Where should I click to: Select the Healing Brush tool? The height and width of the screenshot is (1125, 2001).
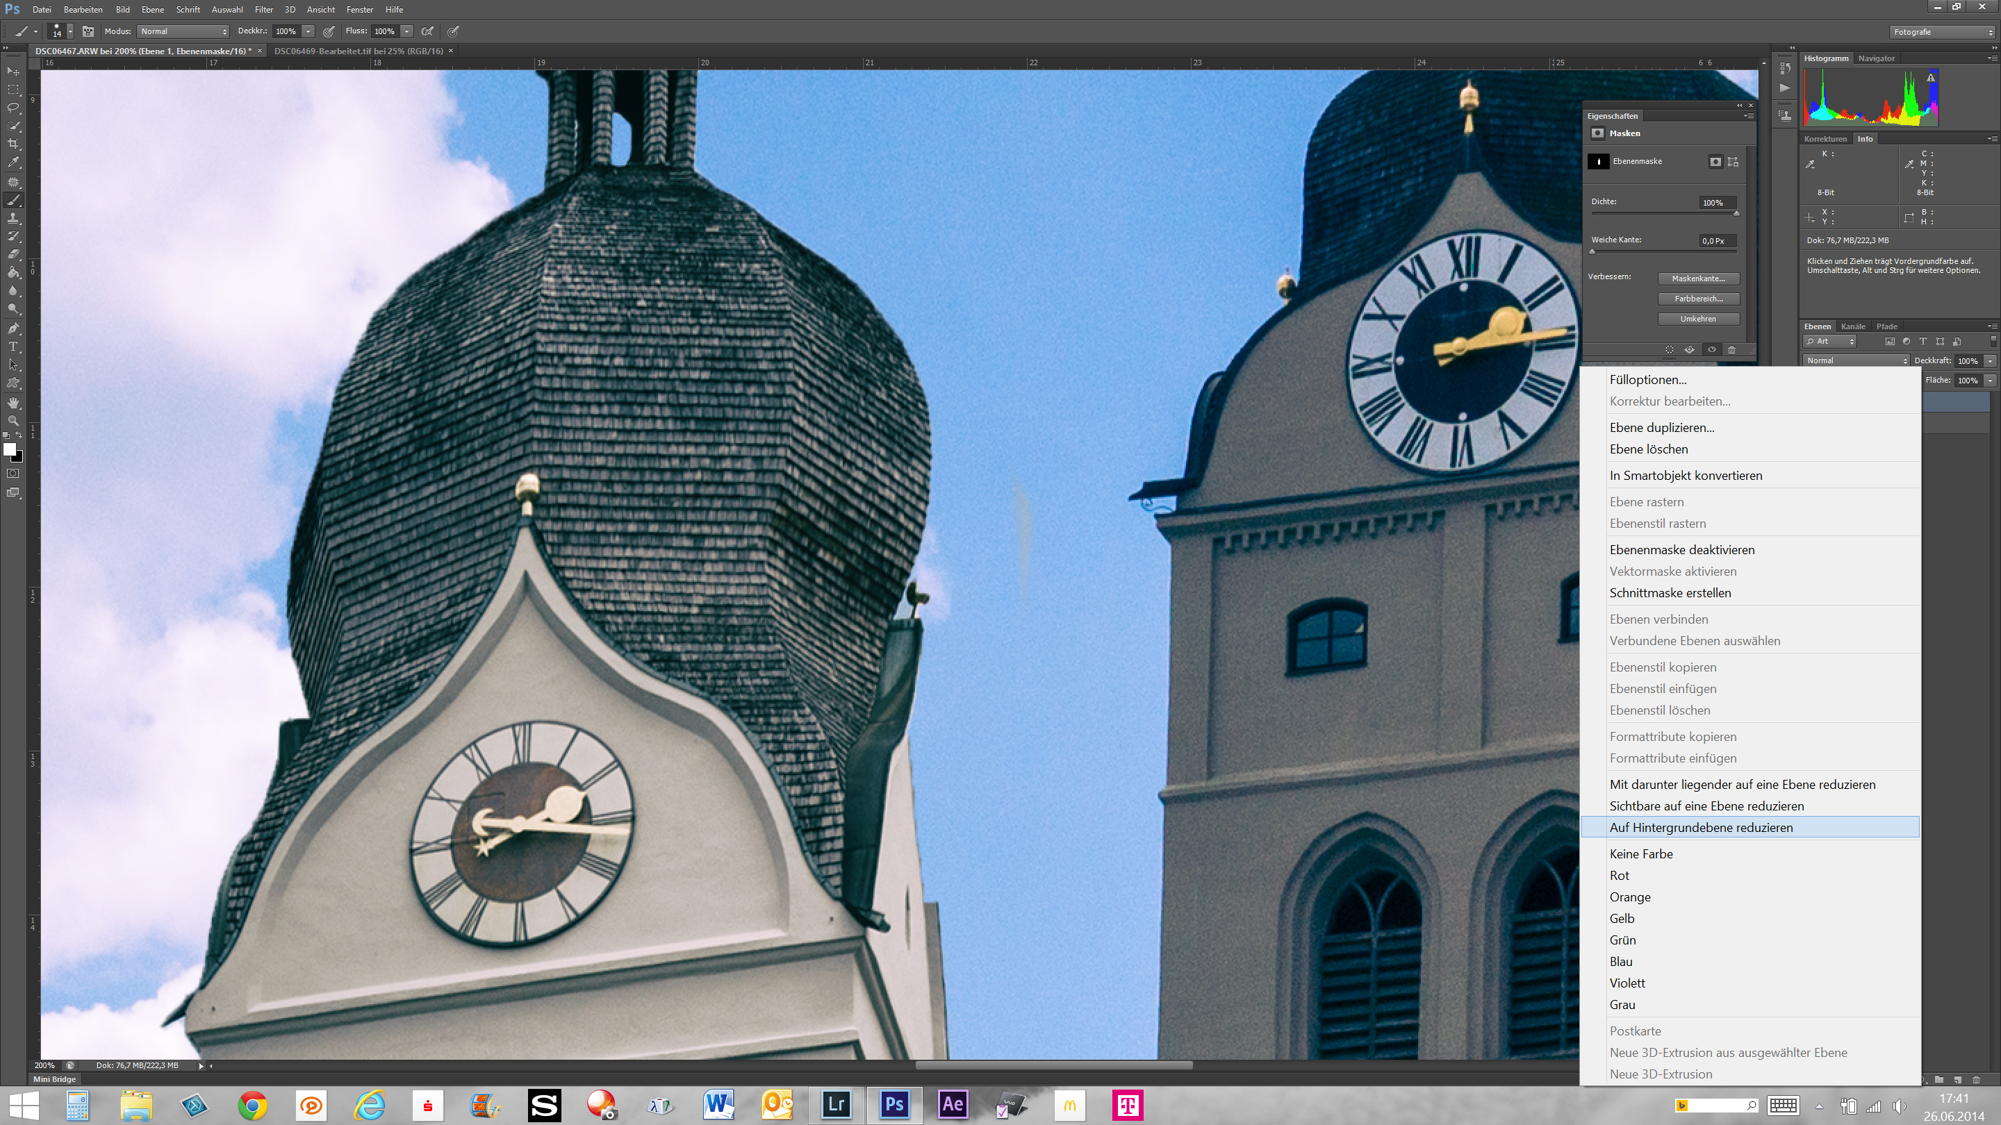[x=13, y=182]
